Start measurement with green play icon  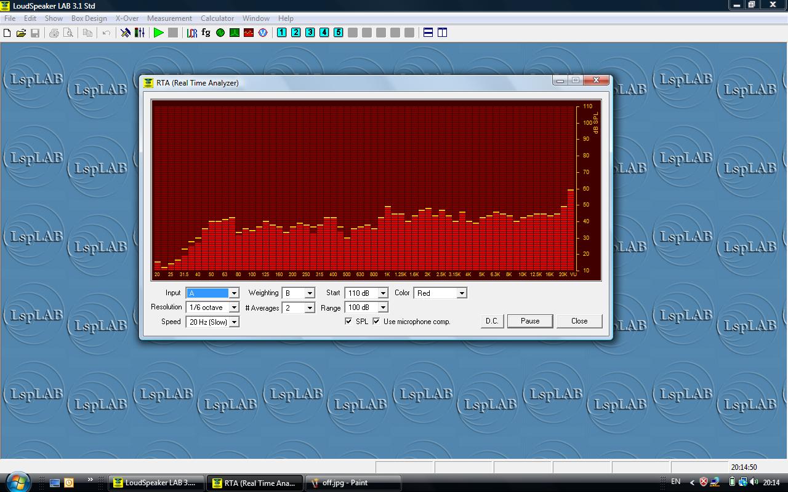pos(159,33)
